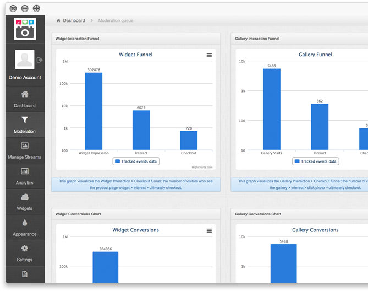Screen dimensions: 368x291
Task: Click the Demo Account avatar picture
Action: [25, 59]
